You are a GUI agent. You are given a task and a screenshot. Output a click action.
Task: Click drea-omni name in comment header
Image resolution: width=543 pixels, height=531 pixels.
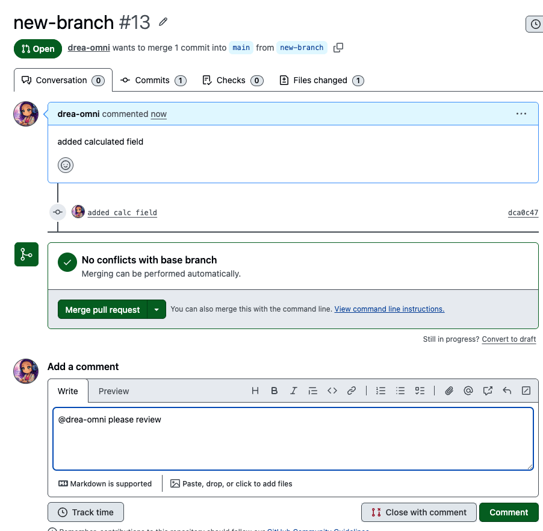(78, 114)
